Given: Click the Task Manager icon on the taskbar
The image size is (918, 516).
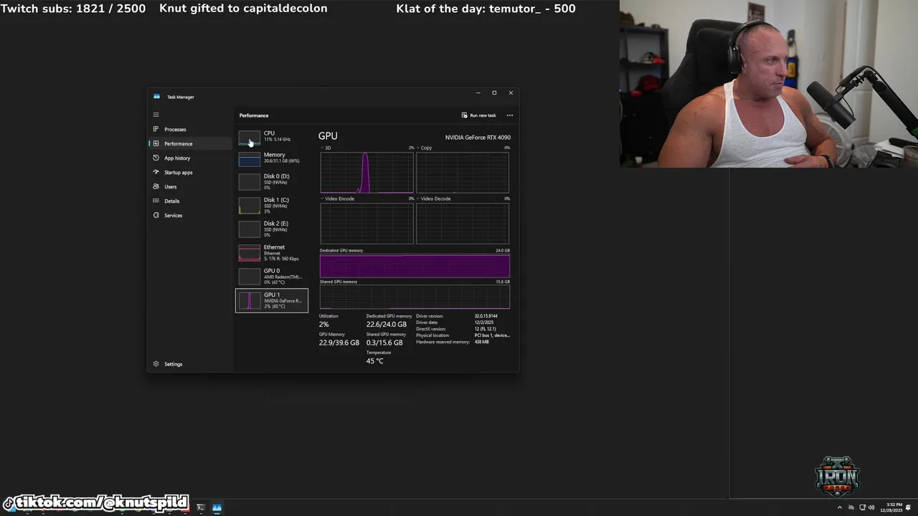Looking at the screenshot, I should (217, 508).
